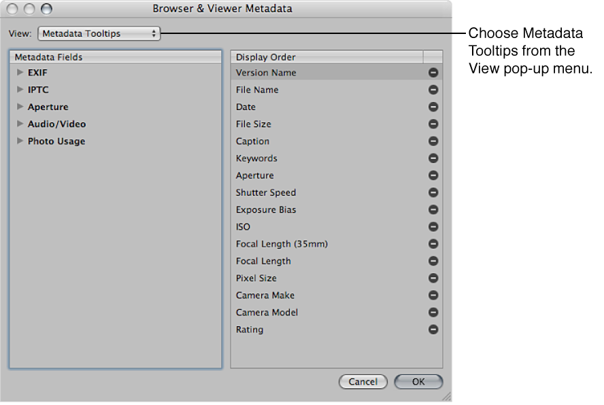604x405 pixels.
Task: Expand the IPTC disclosure triangle
Action: point(20,90)
